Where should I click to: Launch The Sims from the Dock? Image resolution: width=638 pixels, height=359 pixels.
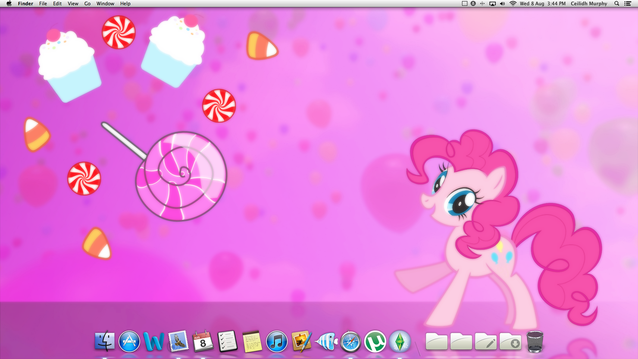coord(400,341)
